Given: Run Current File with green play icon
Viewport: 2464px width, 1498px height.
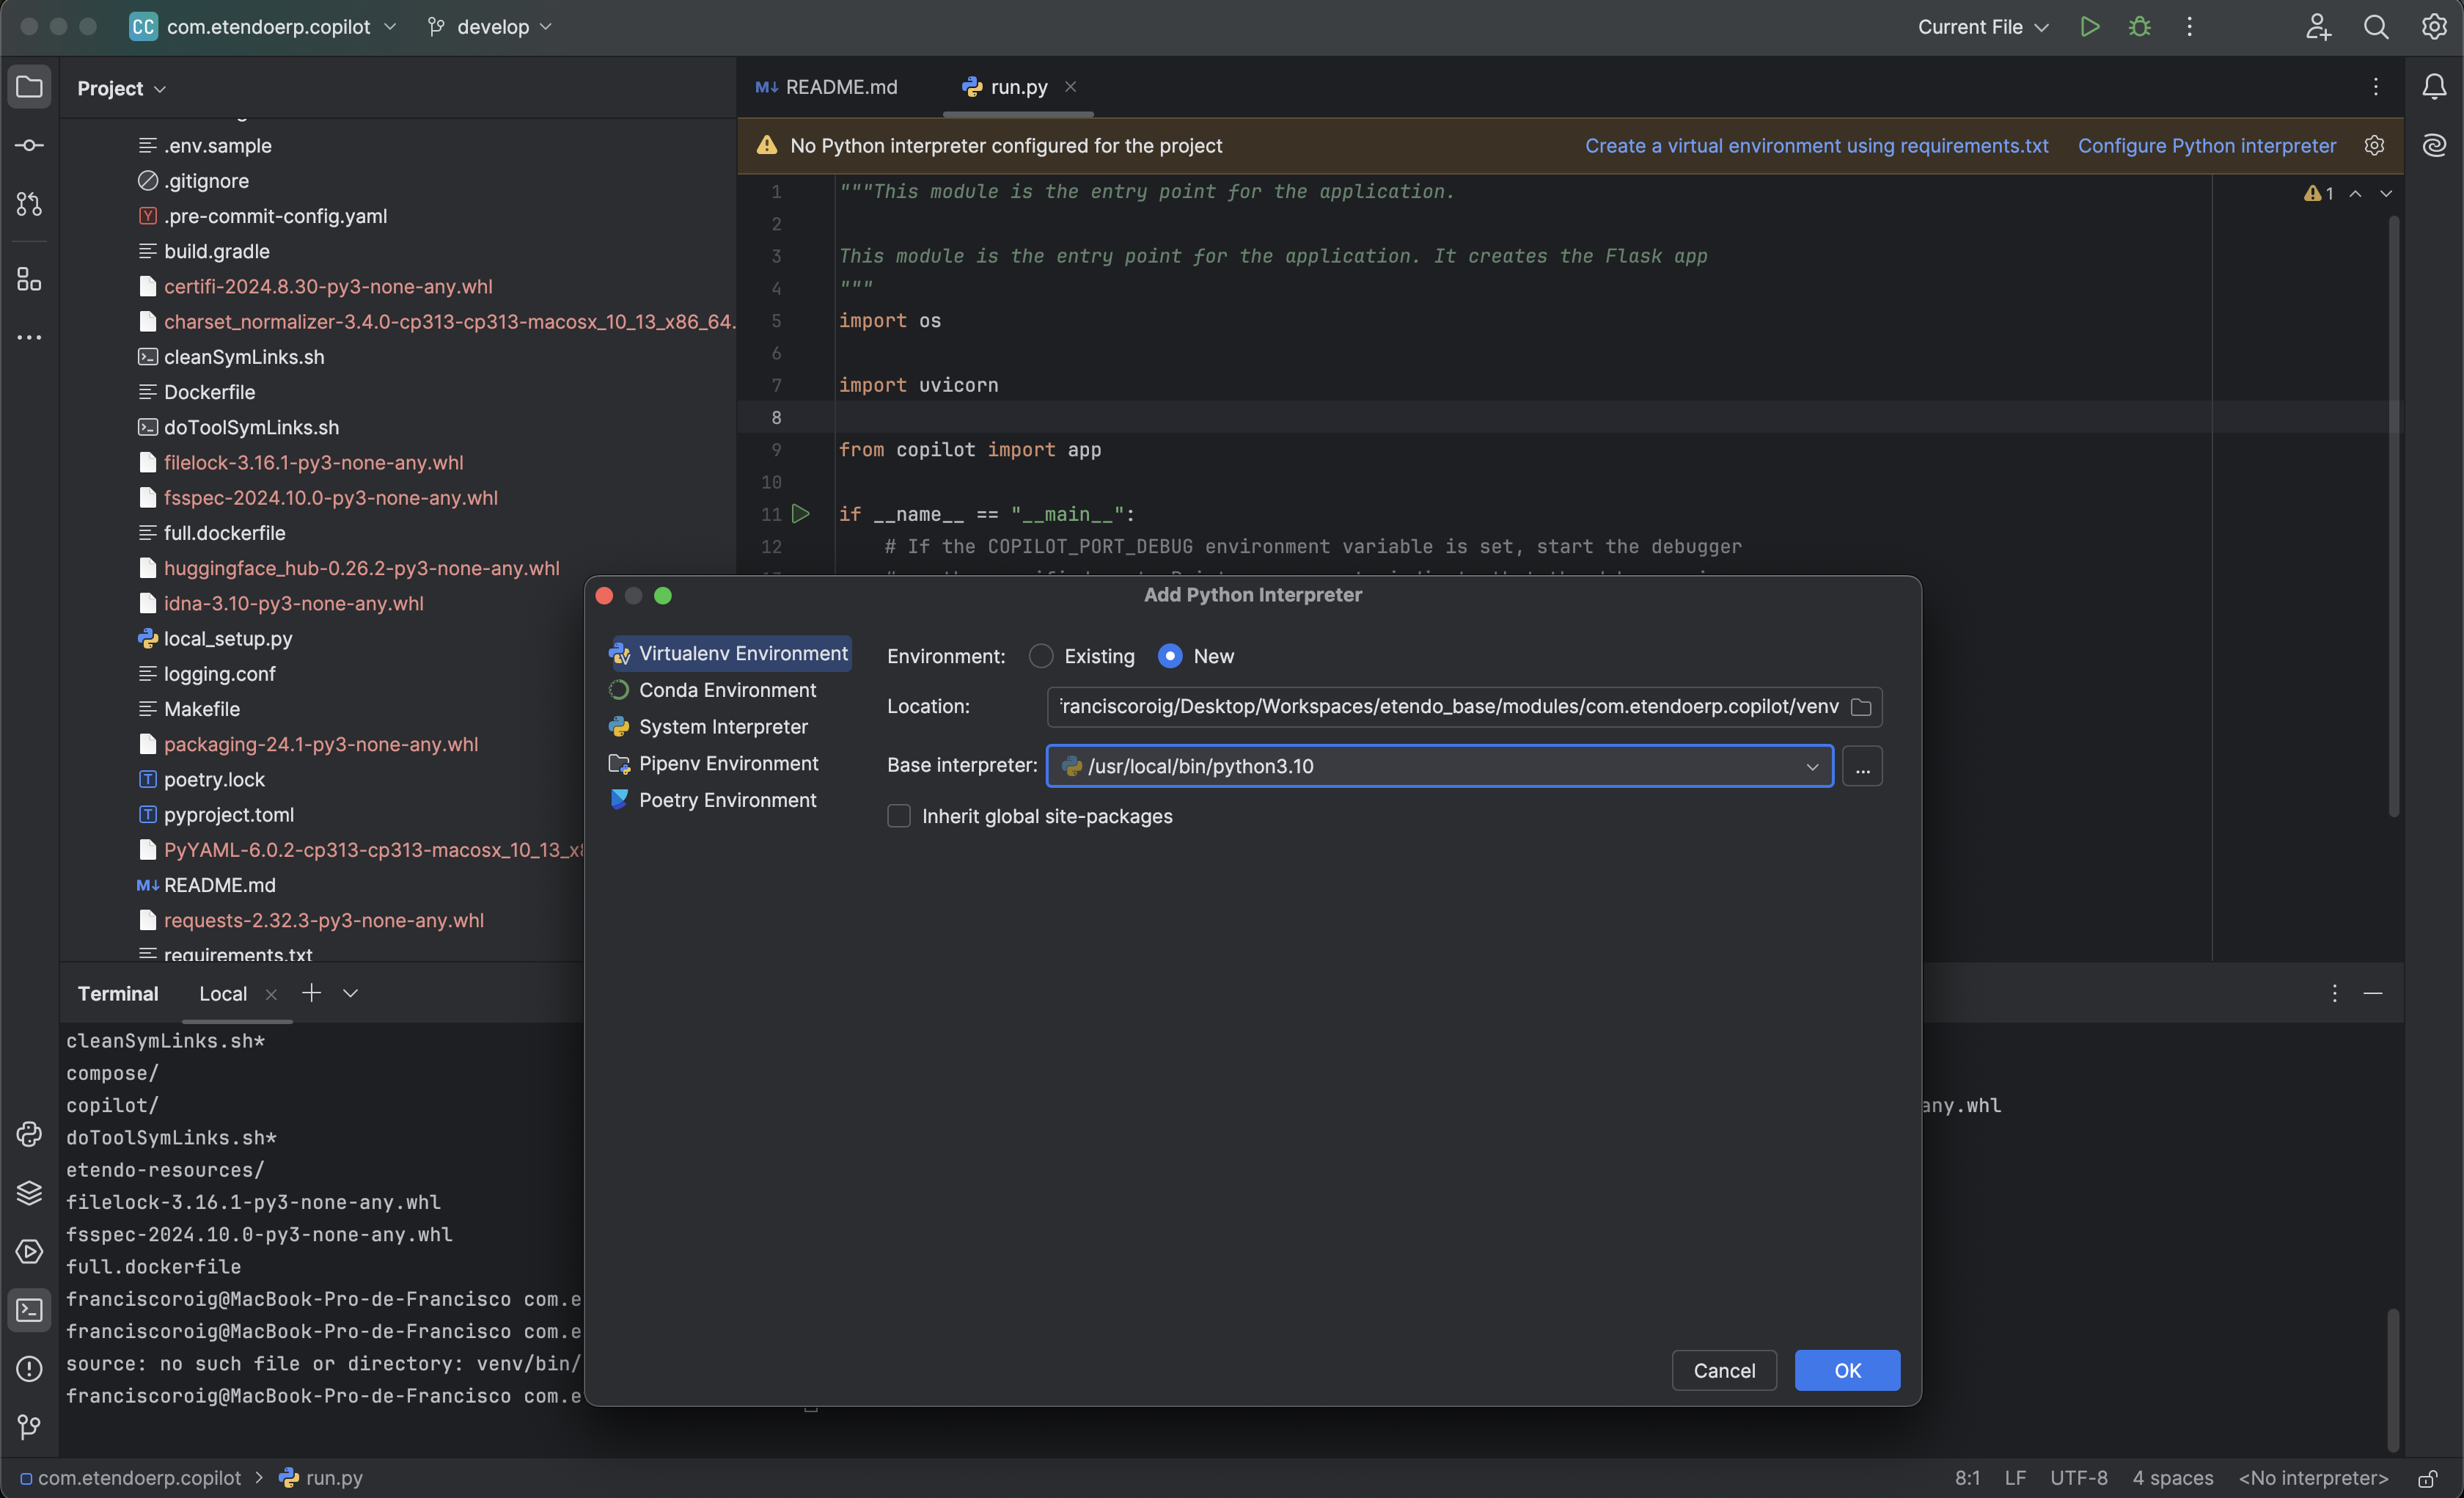Looking at the screenshot, I should 2089,27.
